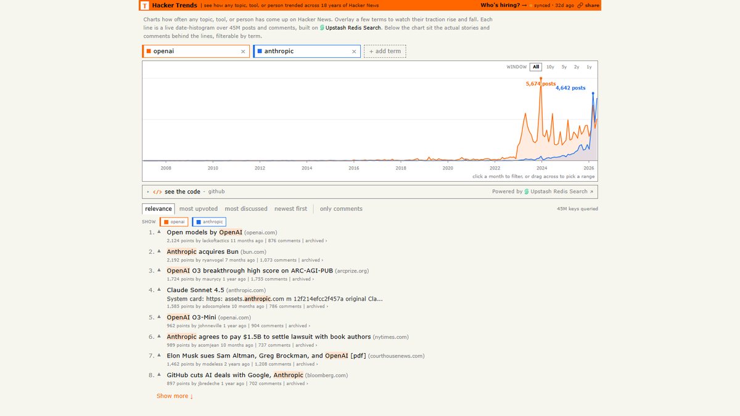The width and height of the screenshot is (740, 416).
Task: Click the Hacker Trends T logo icon
Action: [x=144, y=6]
